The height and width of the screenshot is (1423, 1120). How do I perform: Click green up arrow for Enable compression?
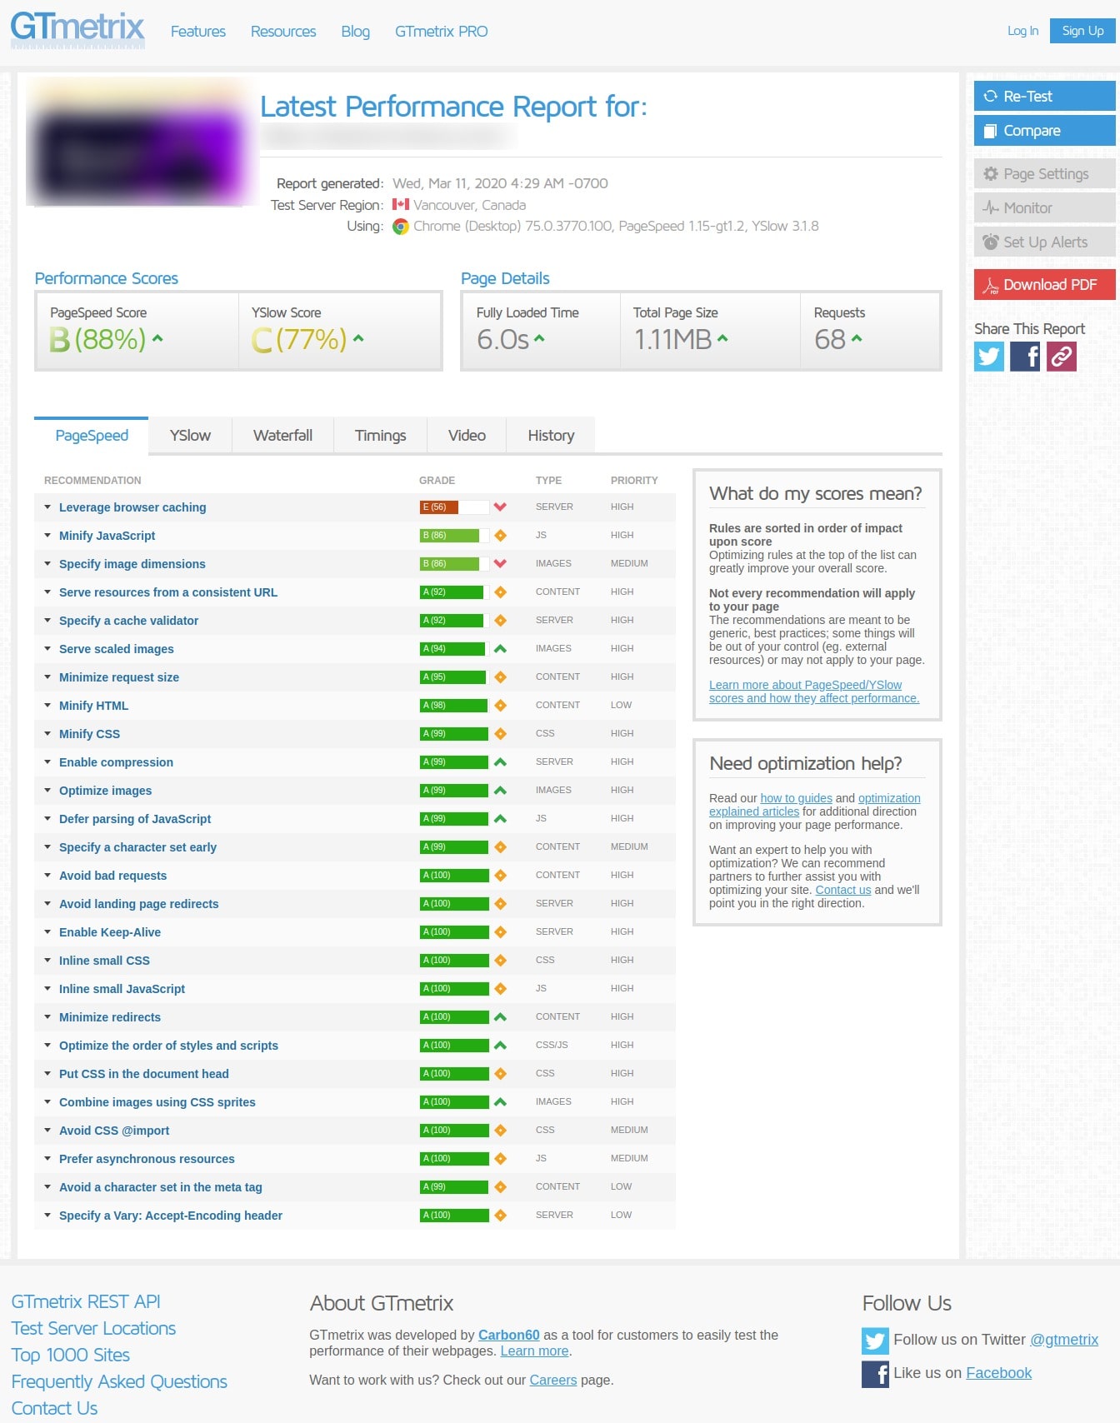pyautogui.click(x=500, y=761)
